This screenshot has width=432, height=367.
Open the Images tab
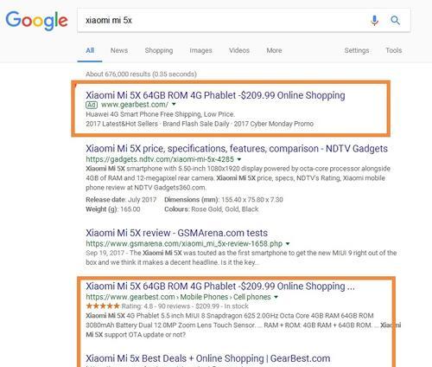pyautogui.click(x=200, y=50)
